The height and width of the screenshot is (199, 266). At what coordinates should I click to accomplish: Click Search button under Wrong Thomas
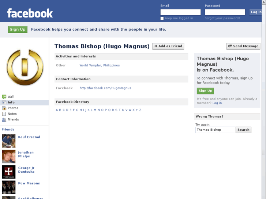click(x=243, y=130)
